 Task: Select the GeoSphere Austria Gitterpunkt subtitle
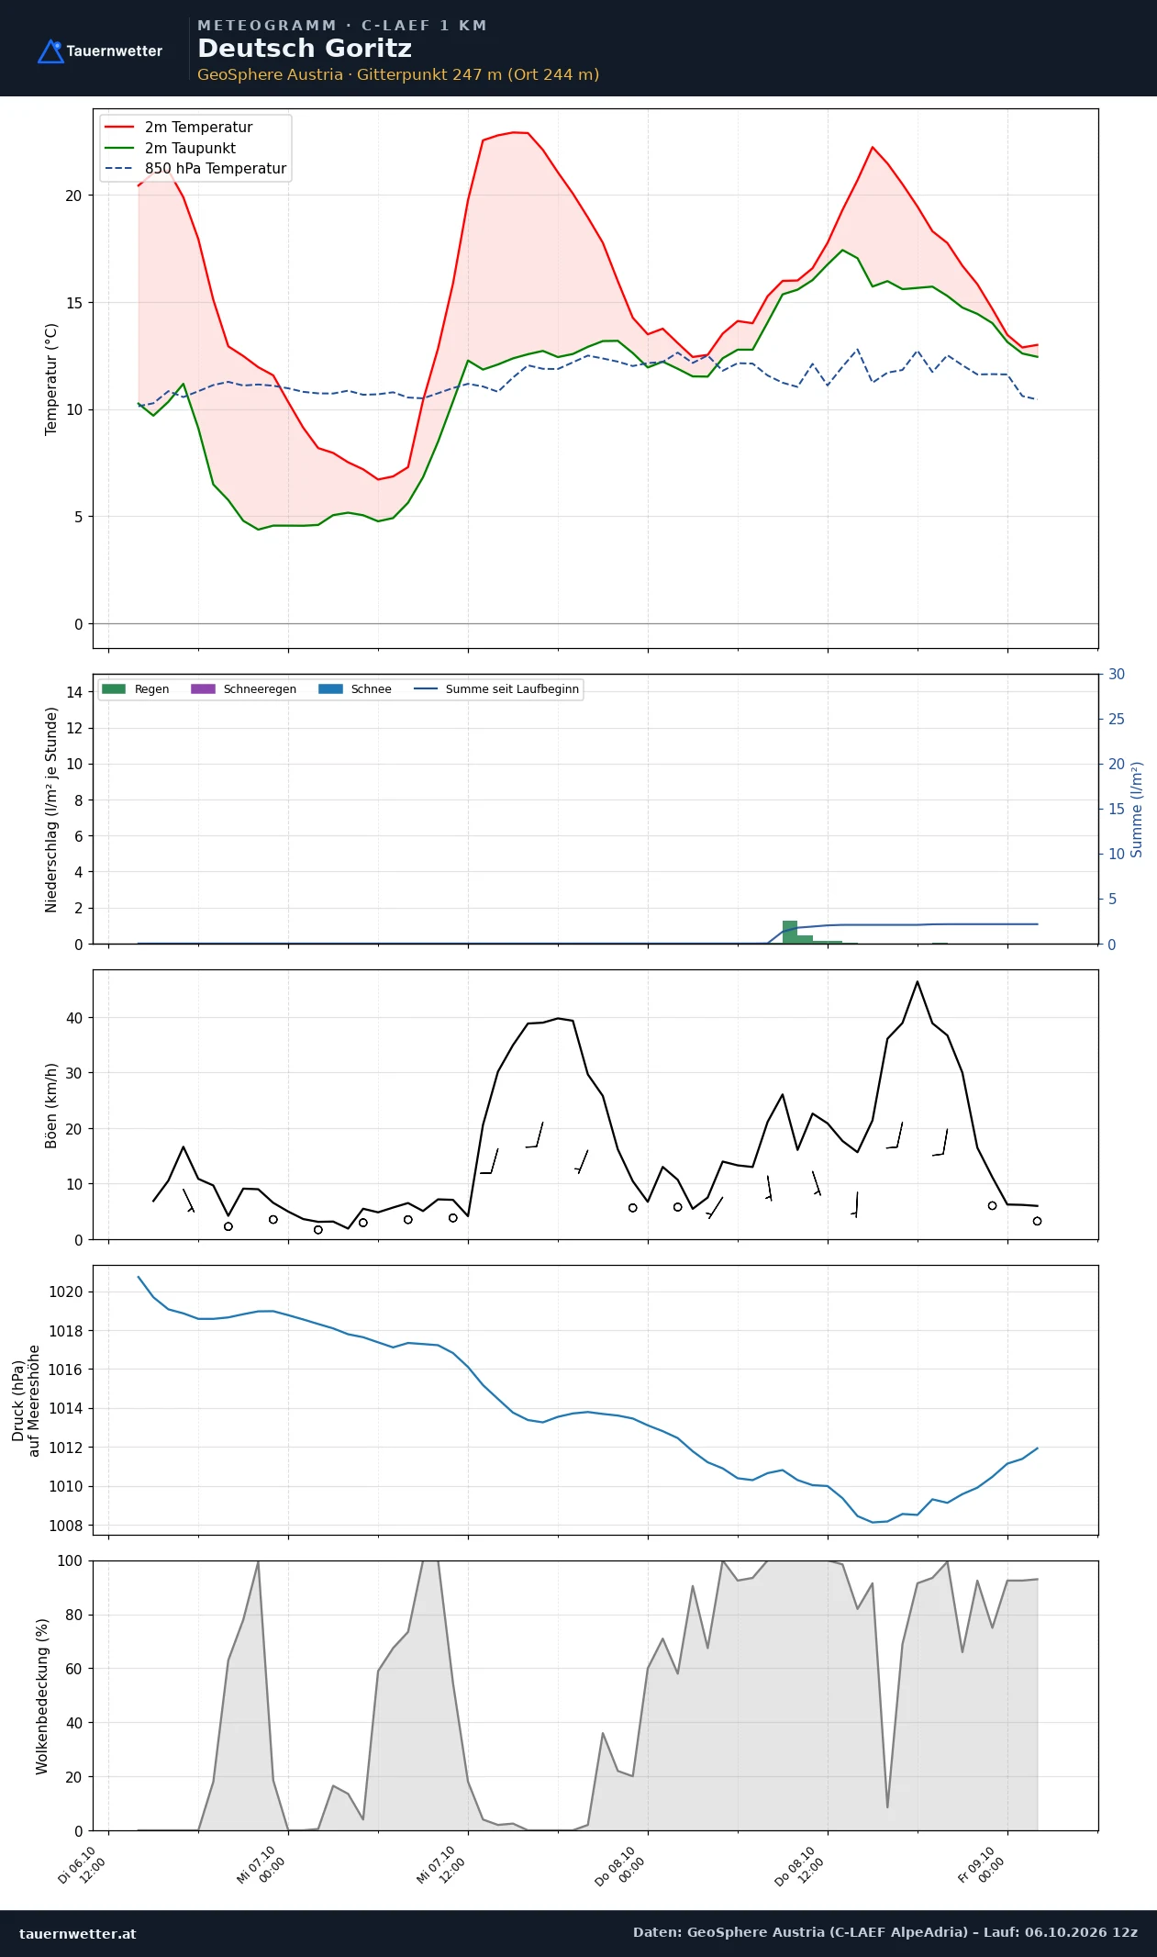[x=398, y=74]
